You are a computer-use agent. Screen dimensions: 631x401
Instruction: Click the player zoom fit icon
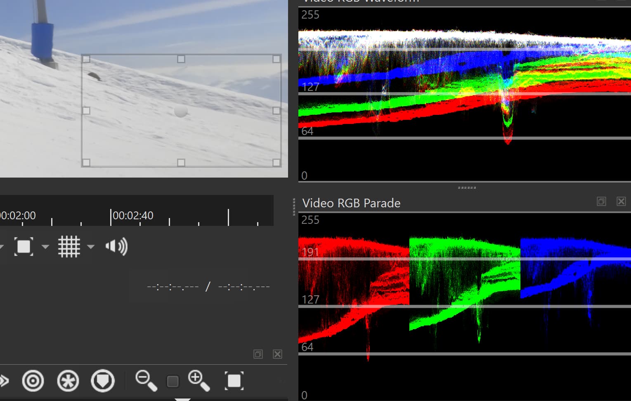point(24,247)
